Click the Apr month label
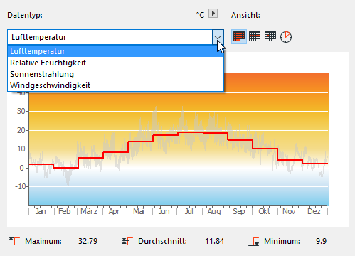The width and height of the screenshot is (355, 256). click(114, 211)
